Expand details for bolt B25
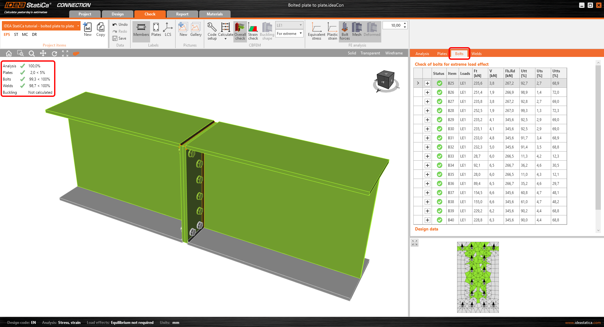The height and width of the screenshot is (327, 604). [427, 83]
